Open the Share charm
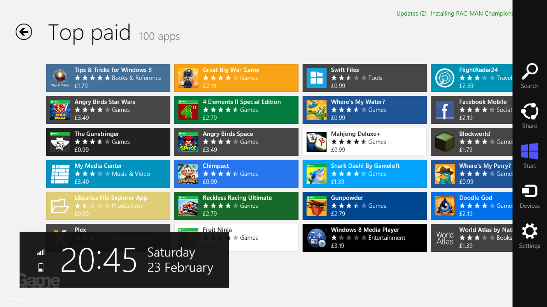 [530, 116]
